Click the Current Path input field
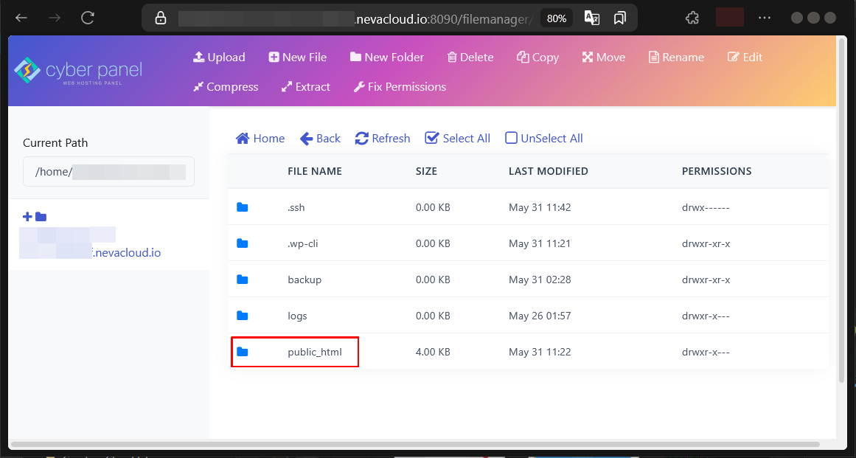This screenshot has height=458, width=856. coord(108,172)
